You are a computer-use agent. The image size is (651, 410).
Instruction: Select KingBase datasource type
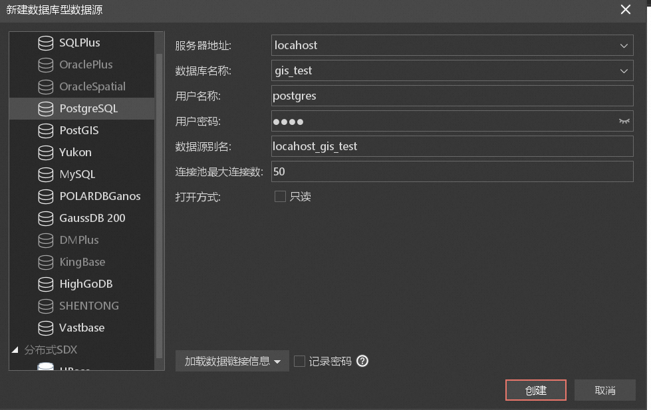coord(82,262)
